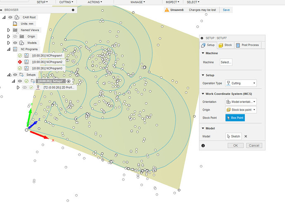Click the 2D Profile tool icon
The height and width of the screenshot is (203, 285).
click(x=38, y=87)
